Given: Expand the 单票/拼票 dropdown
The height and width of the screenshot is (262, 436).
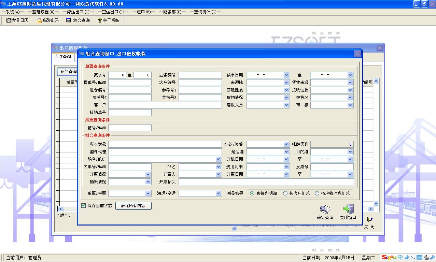Looking at the screenshot, I should (148, 193).
